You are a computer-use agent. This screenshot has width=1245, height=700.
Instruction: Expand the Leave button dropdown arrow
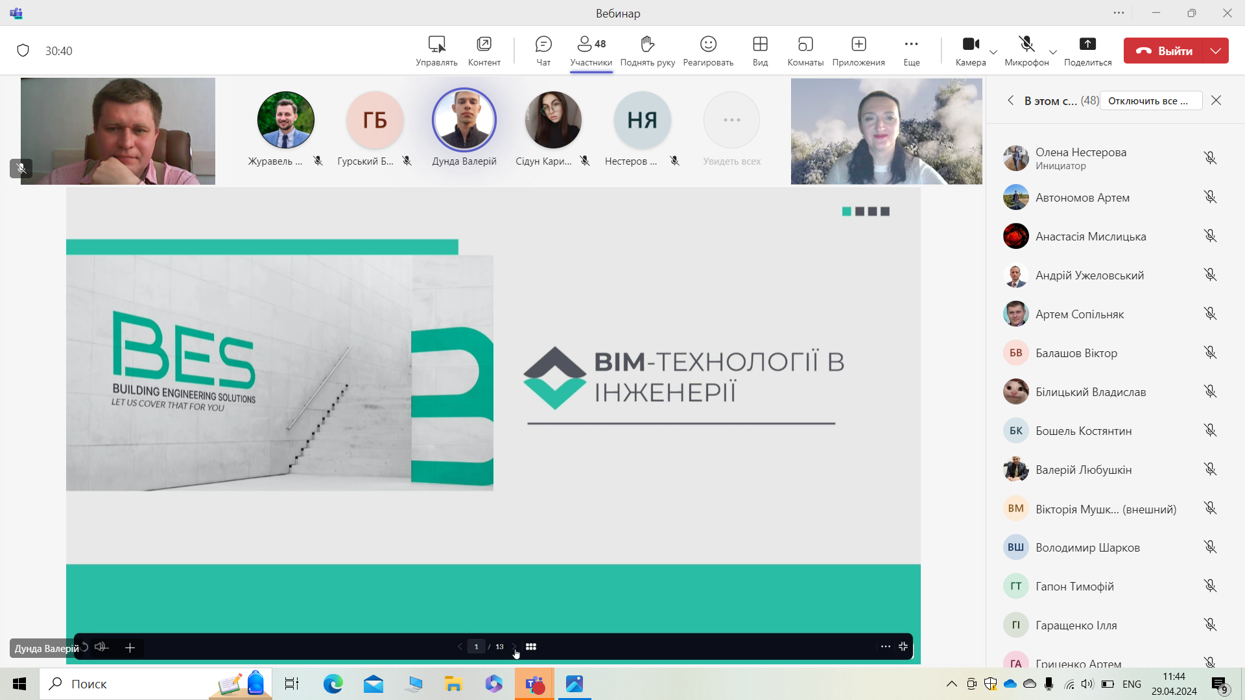click(x=1216, y=51)
